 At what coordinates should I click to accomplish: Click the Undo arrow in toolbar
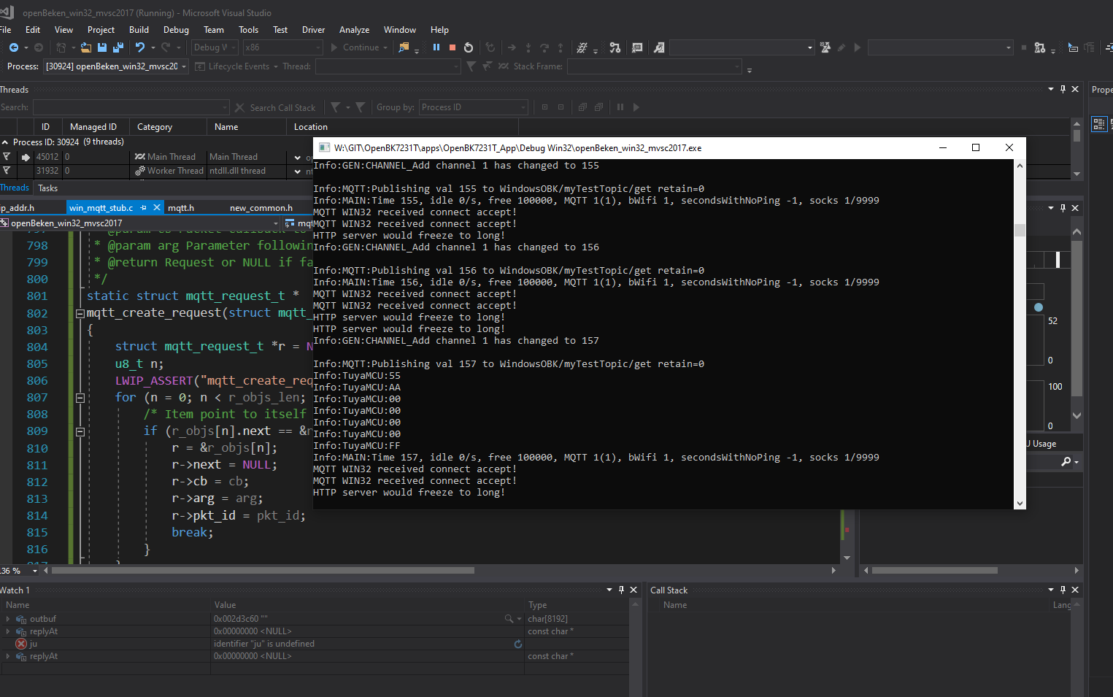point(139,47)
